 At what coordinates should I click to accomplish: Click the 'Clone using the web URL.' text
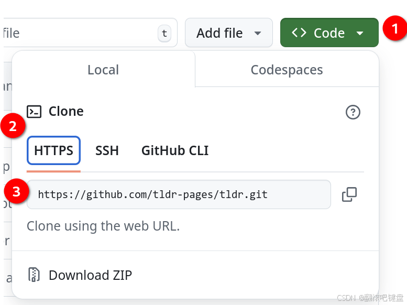pos(103,226)
